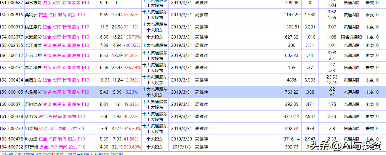The image size is (386, 155).
Task: Select stock name 万向德农
Action: click(x=33, y=104)
